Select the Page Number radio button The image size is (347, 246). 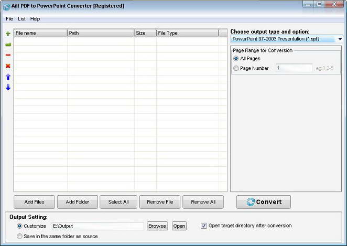click(236, 68)
